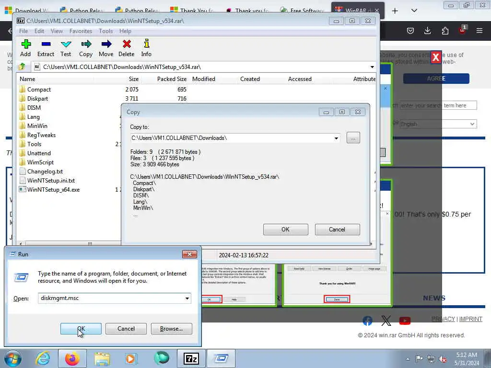Open Firefox from taskbar
491x368 pixels.
[72, 358]
